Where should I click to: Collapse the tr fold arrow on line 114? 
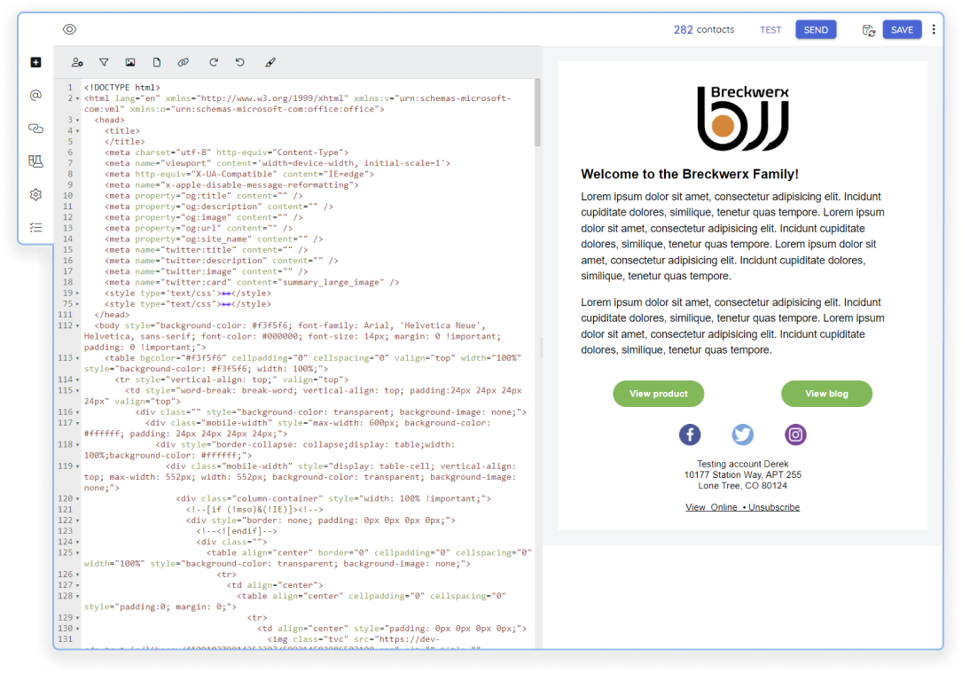(77, 380)
